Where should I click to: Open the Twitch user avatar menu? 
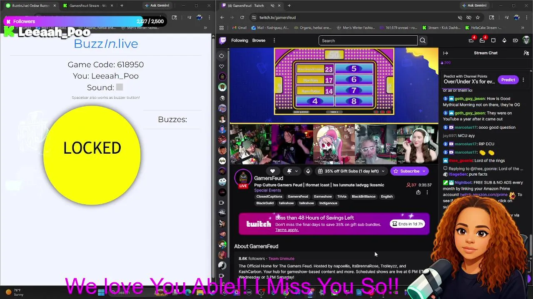(x=526, y=40)
